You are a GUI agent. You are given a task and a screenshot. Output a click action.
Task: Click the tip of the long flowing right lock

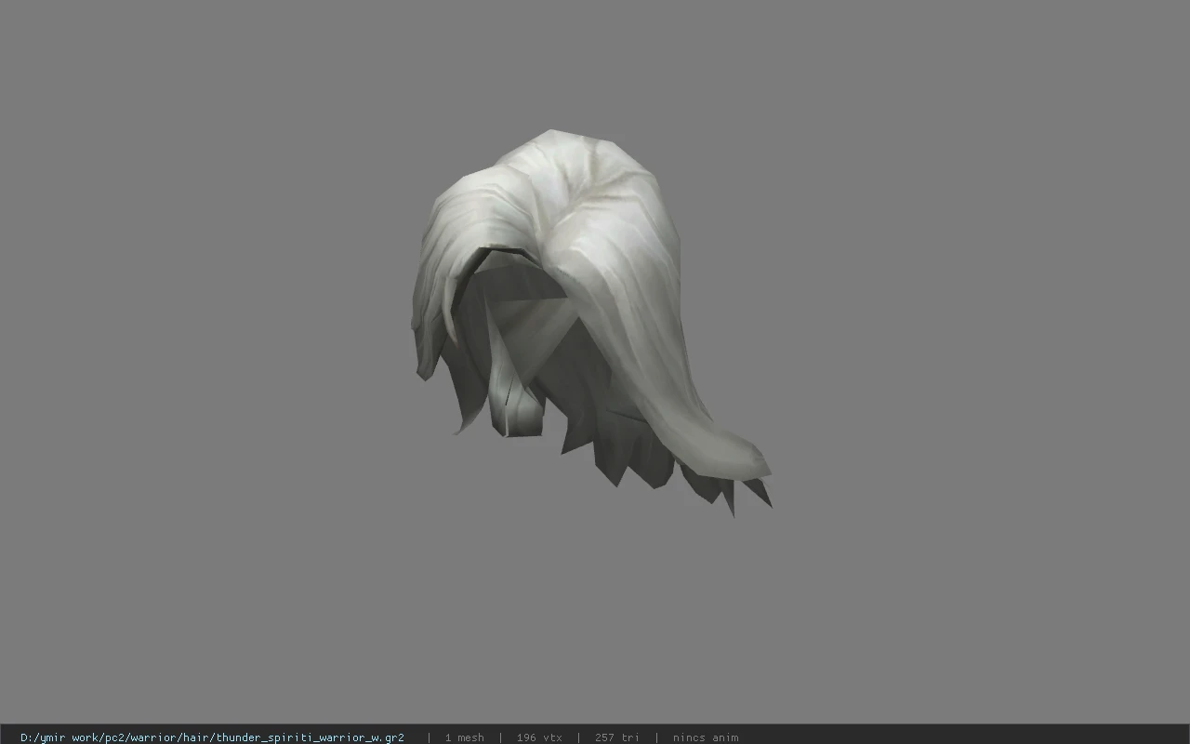point(748,460)
